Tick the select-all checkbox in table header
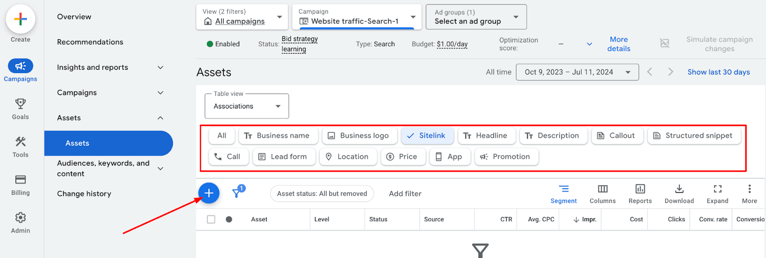Screen dimensions: 766x258 point(211,219)
